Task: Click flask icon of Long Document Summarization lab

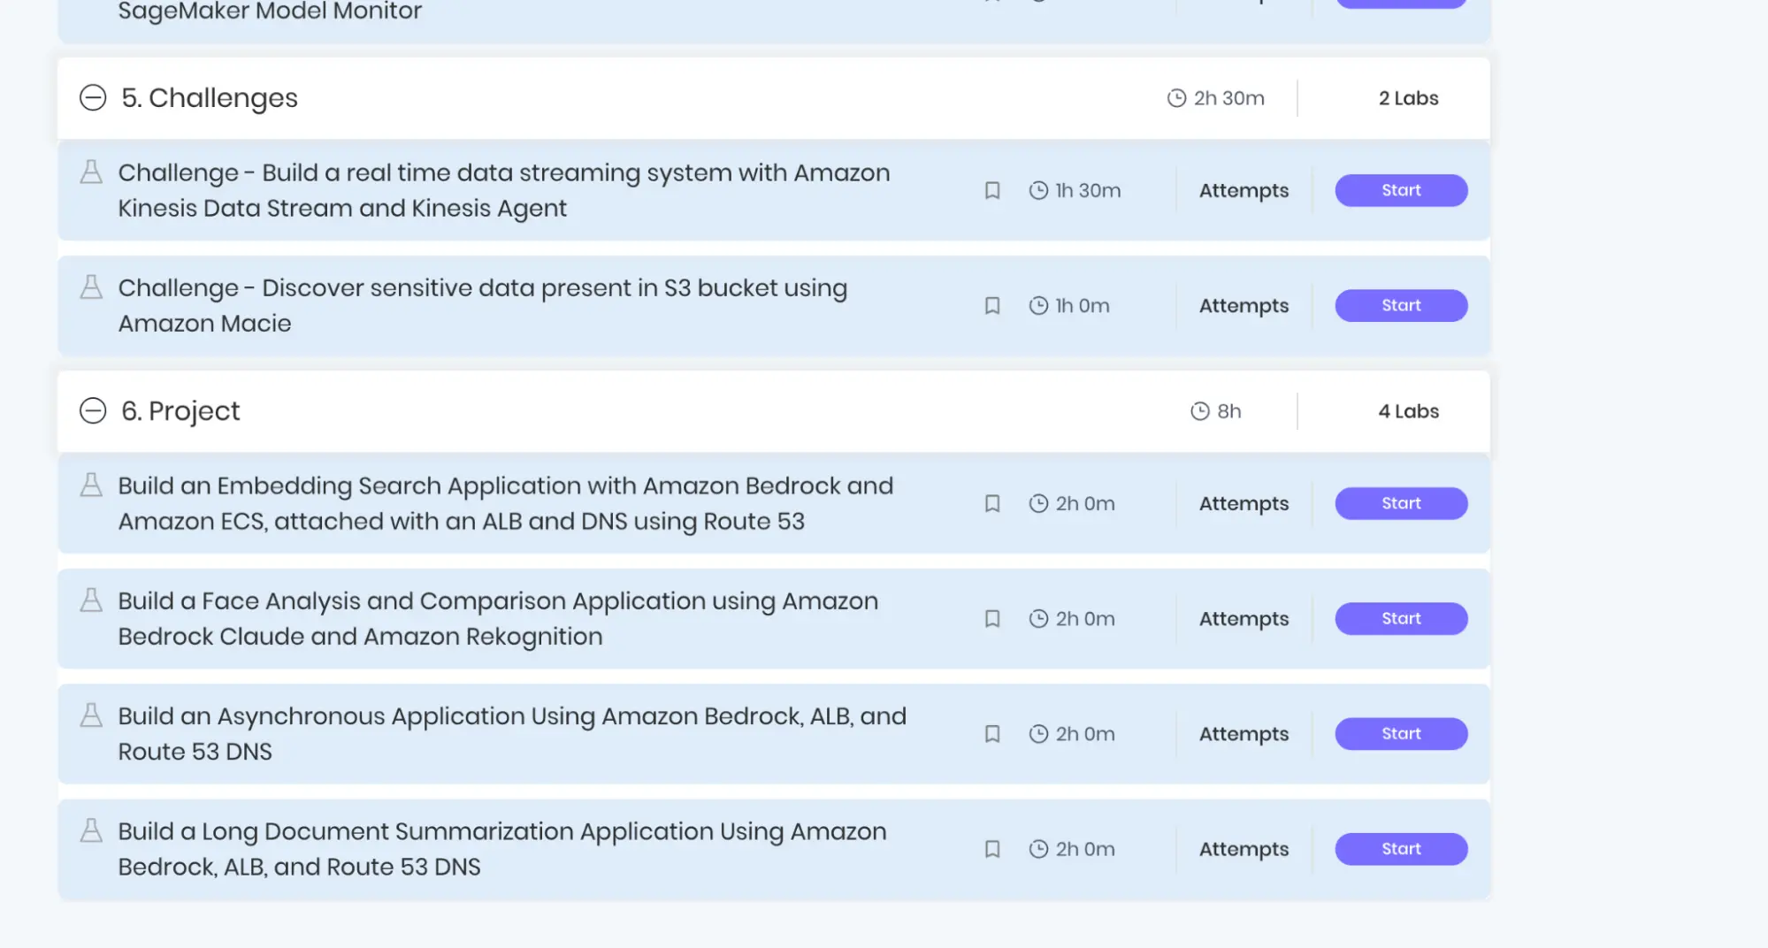Action: pyautogui.click(x=91, y=830)
